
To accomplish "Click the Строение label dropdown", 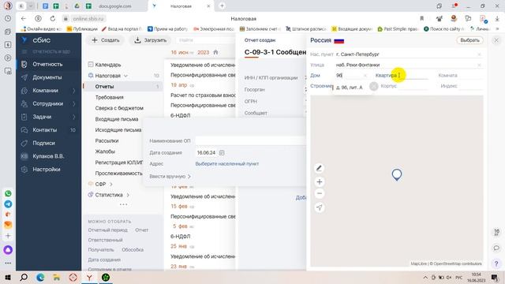I will (x=321, y=86).
